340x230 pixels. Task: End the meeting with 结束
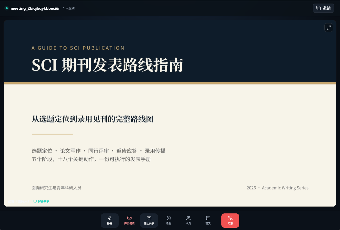pos(230,221)
